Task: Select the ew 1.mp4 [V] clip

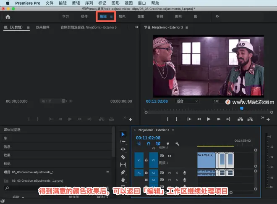Action: coord(206,160)
